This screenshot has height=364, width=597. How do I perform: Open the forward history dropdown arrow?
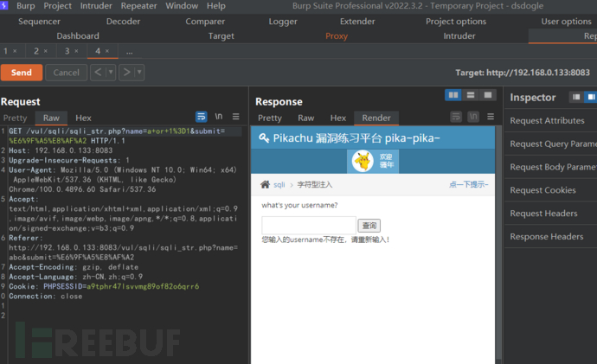(139, 73)
